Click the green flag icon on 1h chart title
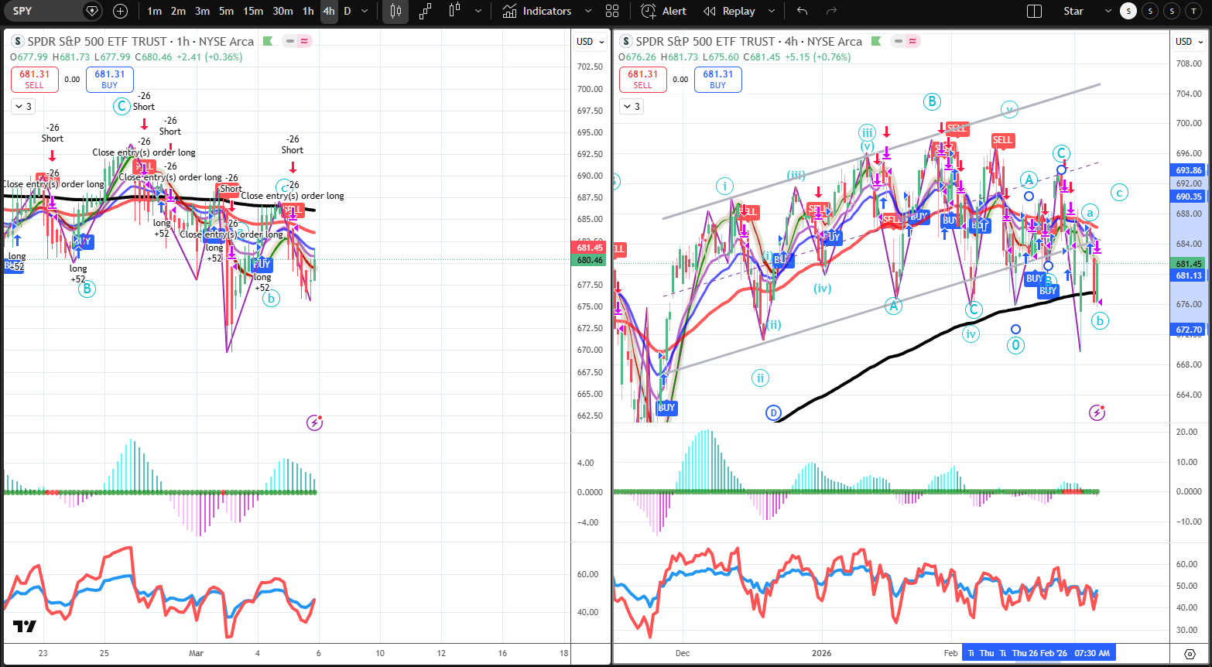 point(268,41)
